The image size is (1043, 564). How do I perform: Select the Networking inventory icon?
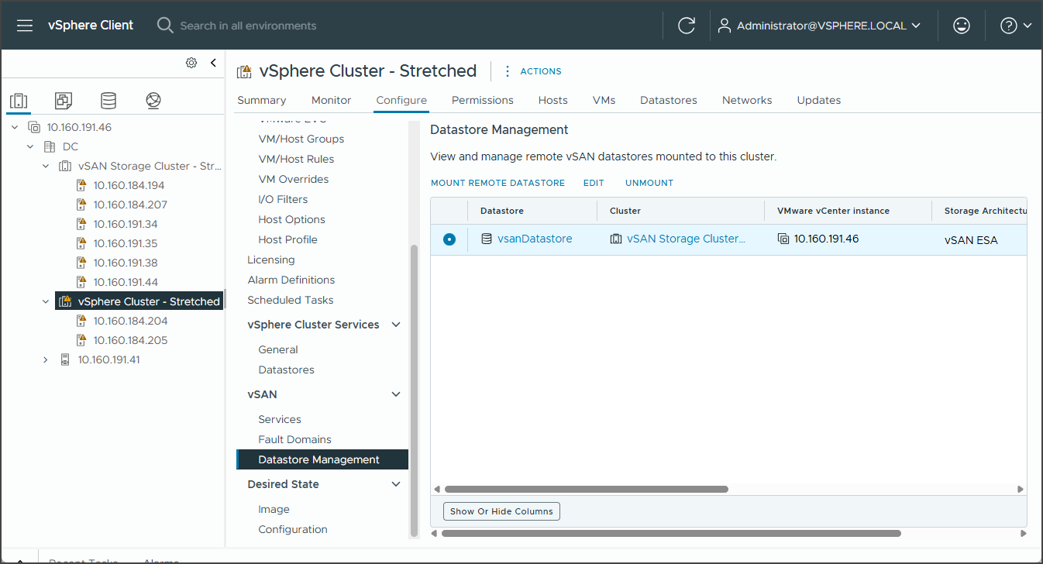click(153, 100)
